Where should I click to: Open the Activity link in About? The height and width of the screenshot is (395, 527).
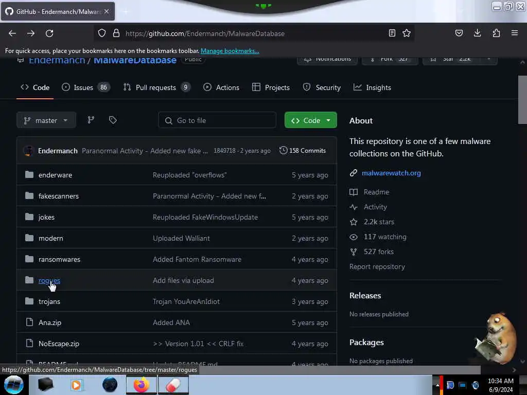[x=375, y=207]
